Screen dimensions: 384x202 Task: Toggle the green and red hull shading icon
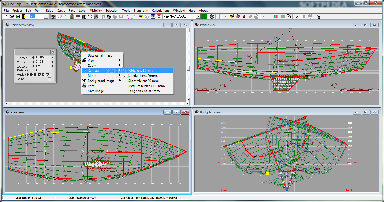pos(72,16)
